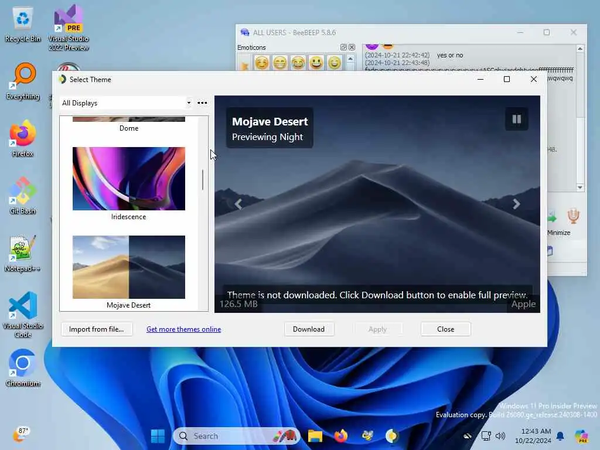Image resolution: width=600 pixels, height=450 pixels.
Task: Select the Iridescence theme thumbnail
Action: tap(128, 179)
